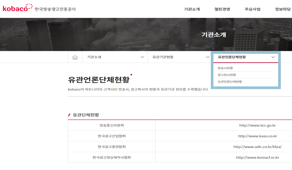Expand the 기관소개 breadcrumb dropdown
The image size is (292, 170).
pos(115,57)
